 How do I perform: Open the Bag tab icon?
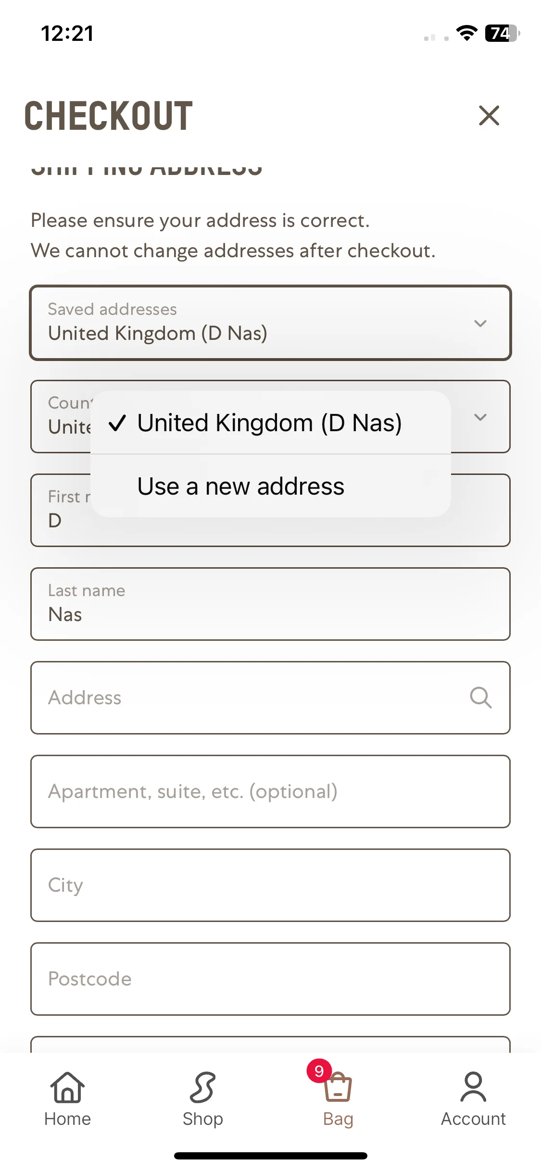pyautogui.click(x=338, y=1087)
